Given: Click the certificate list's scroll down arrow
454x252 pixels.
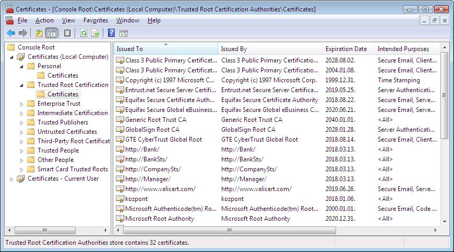Looking at the screenshot, I should 445,222.
